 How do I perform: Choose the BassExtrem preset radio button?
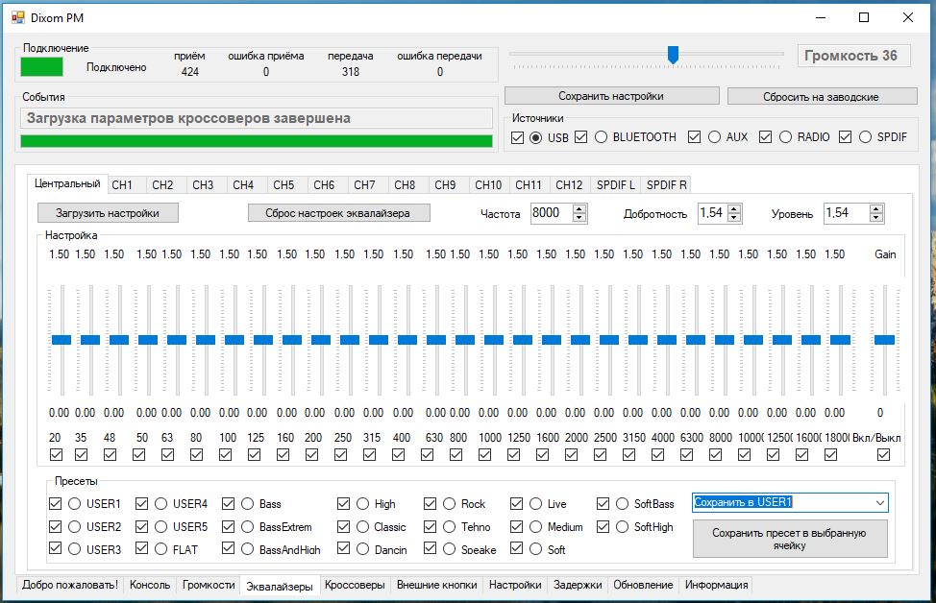pyautogui.click(x=247, y=527)
